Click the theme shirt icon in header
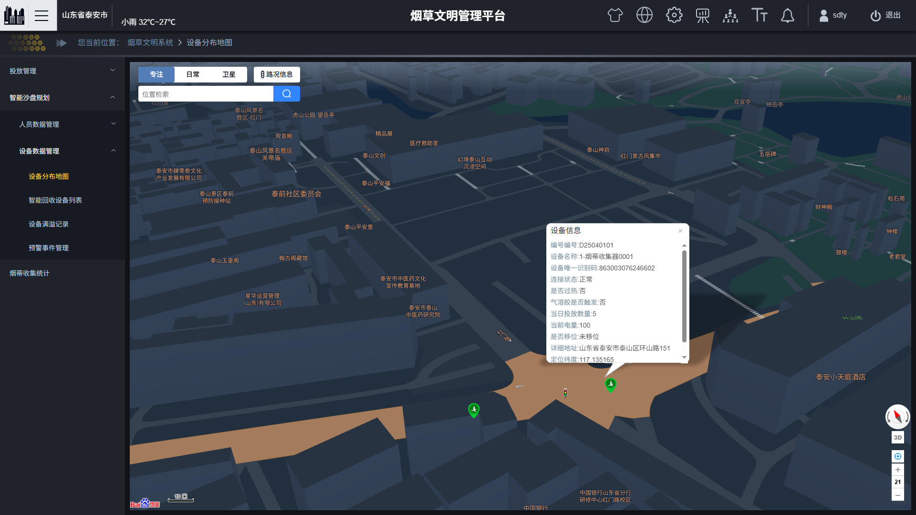916x515 pixels. (x=615, y=15)
